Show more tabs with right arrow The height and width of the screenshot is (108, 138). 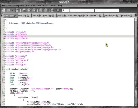tap(136, 15)
